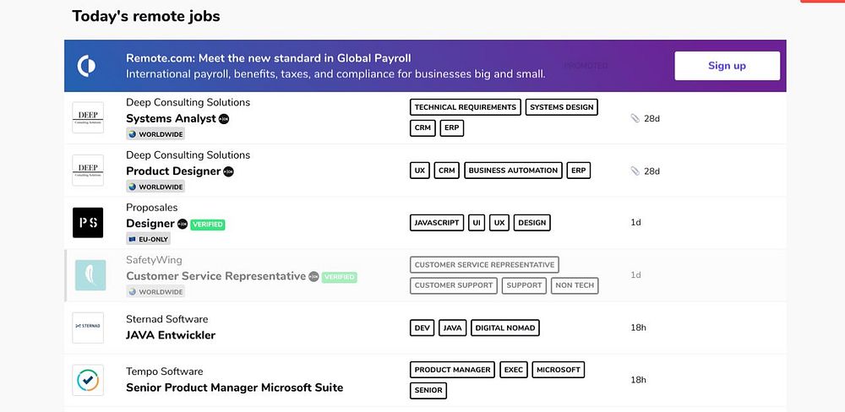Click the VERIFIED badge on Designer
Viewport: 845px width, 412px height.
[x=207, y=225]
